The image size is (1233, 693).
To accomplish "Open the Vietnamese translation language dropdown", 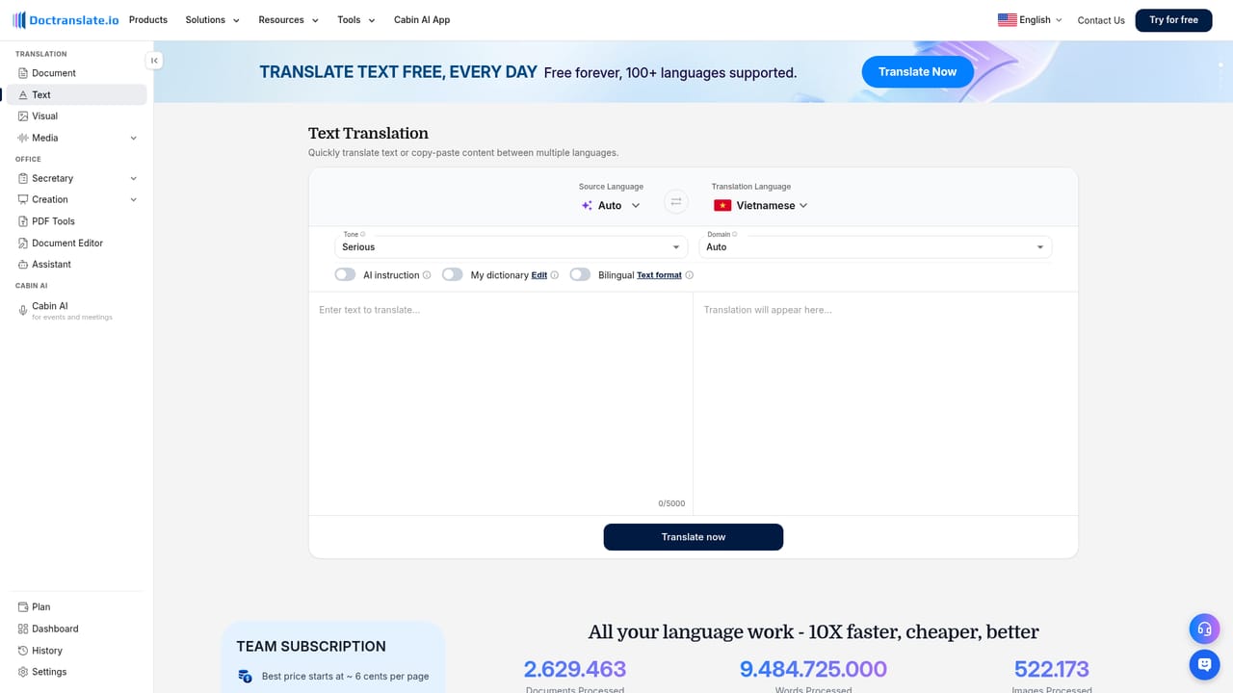I will [761, 205].
